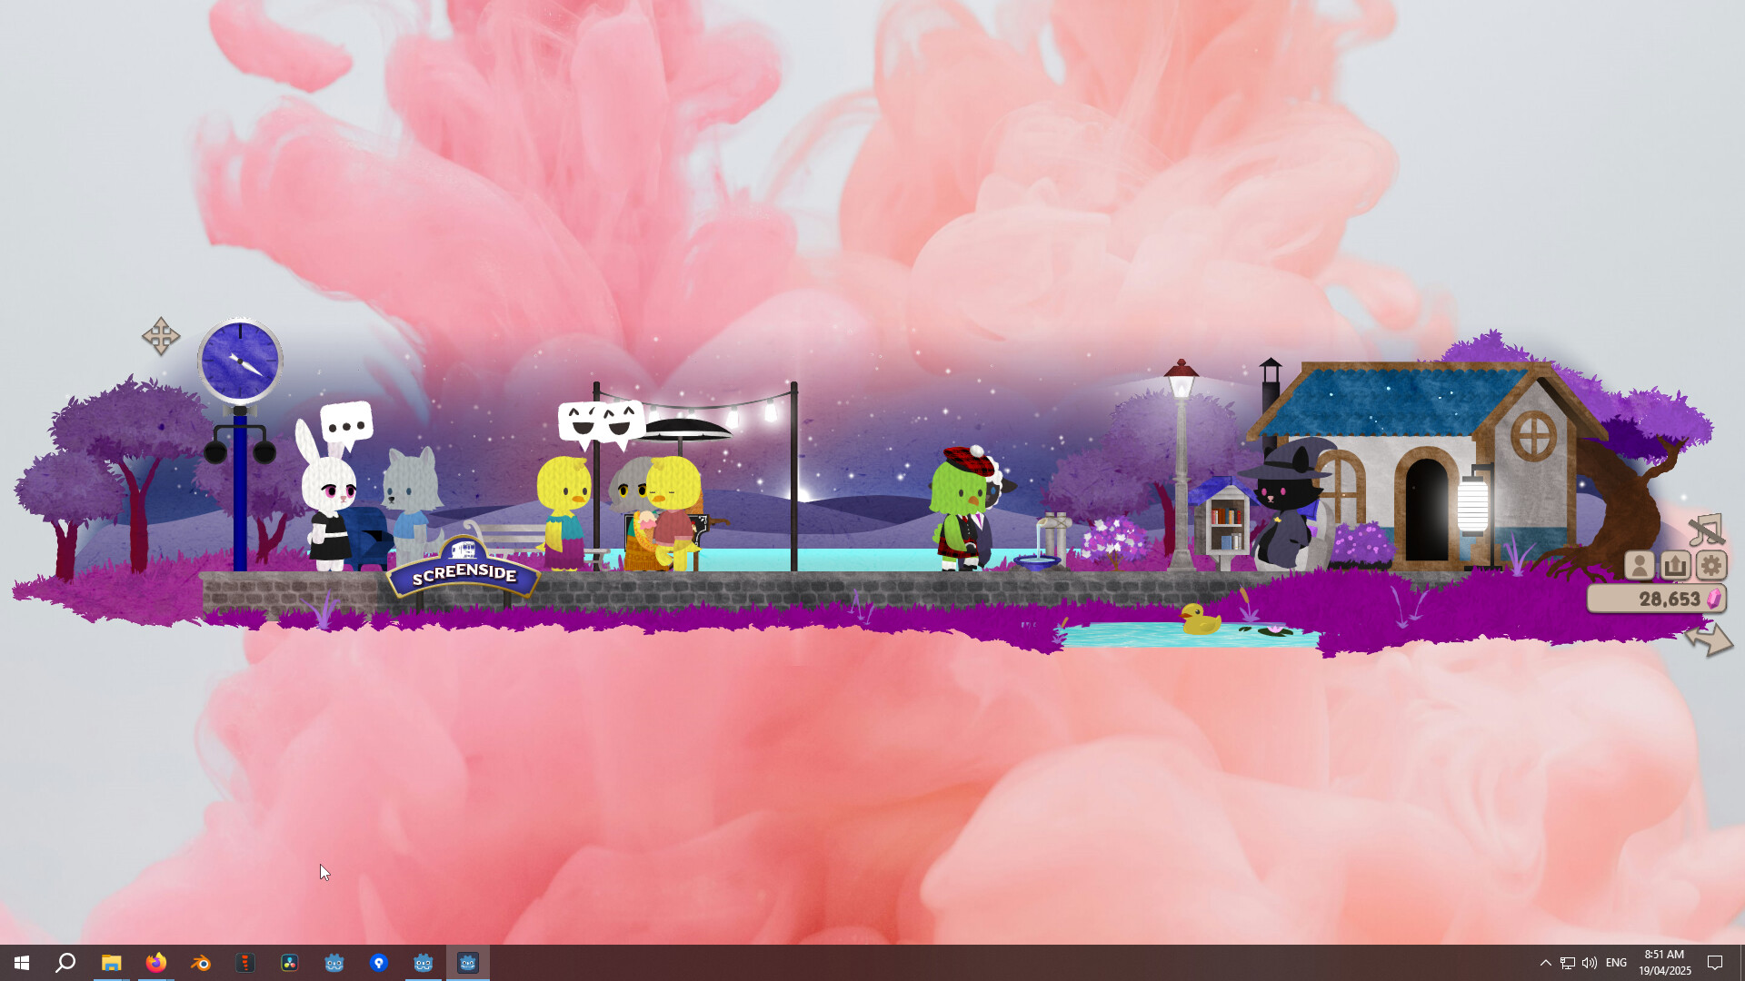The height and width of the screenshot is (981, 1745).
Task: Open the ENG language switcher
Action: 1616,962
